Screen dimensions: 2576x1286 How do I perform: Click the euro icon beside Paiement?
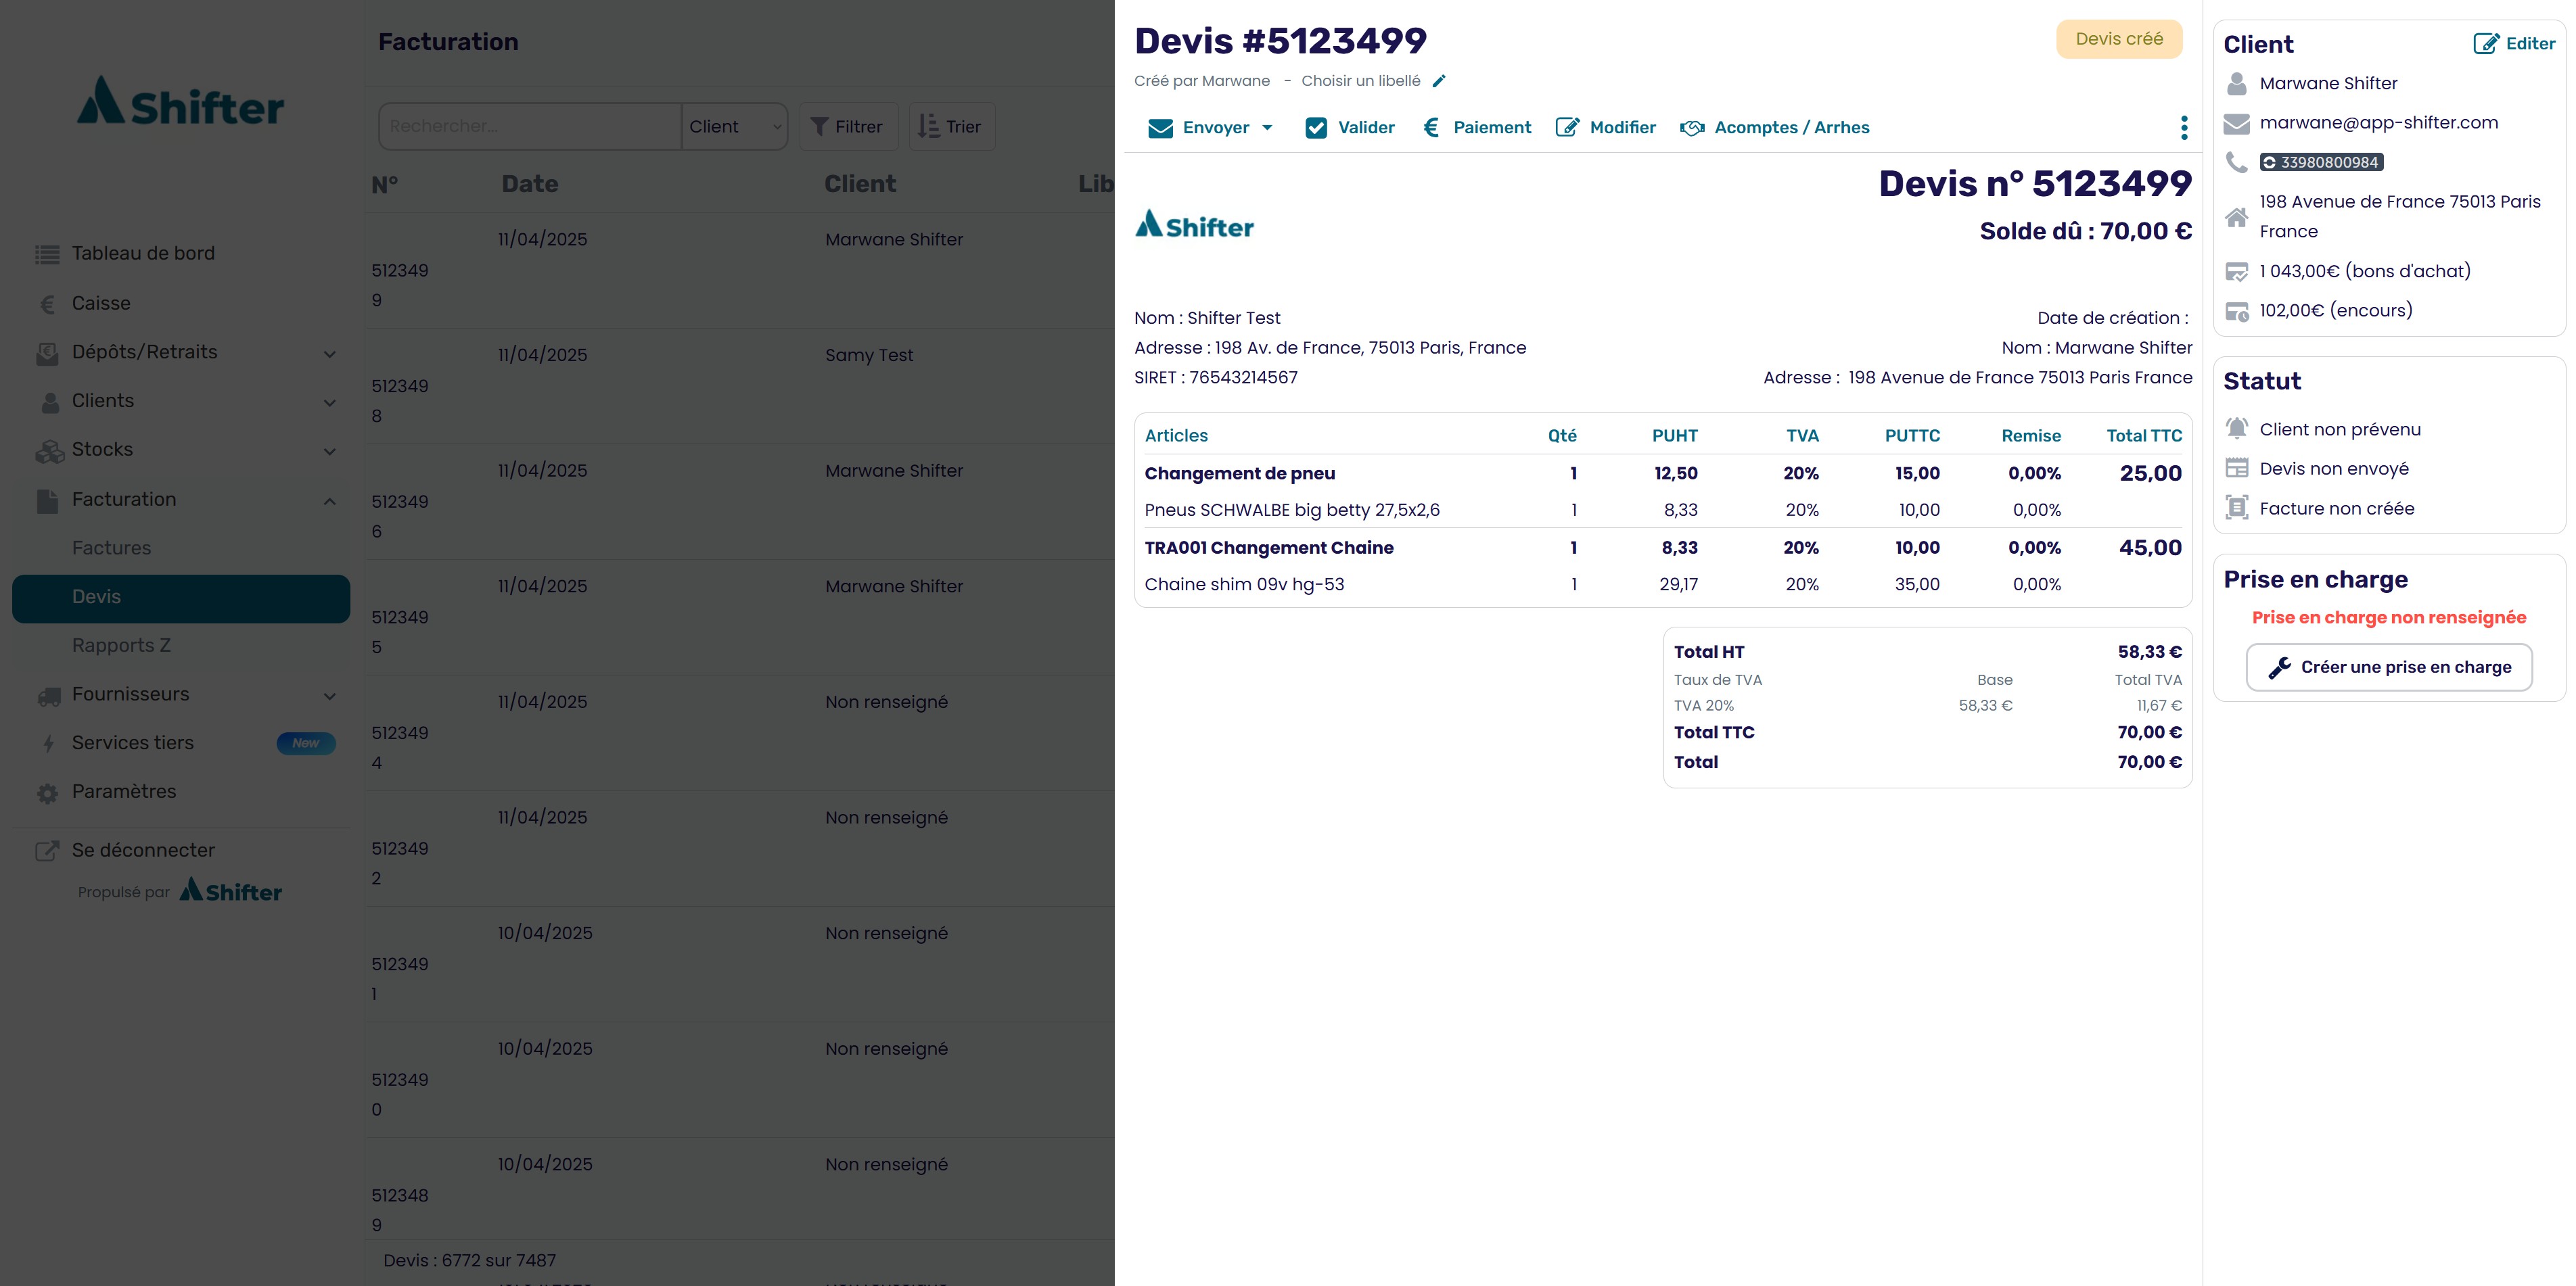coord(1431,128)
